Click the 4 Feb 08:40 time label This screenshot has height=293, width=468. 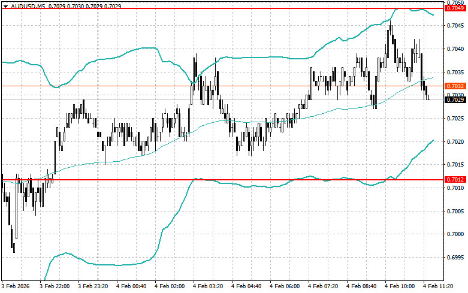click(361, 286)
